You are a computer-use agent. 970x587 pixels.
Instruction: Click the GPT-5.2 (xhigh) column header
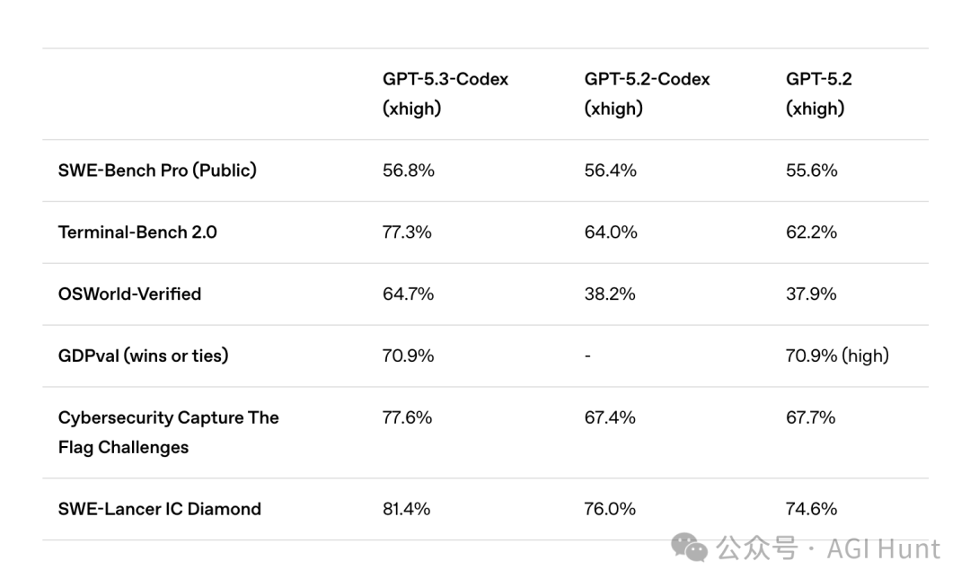point(818,93)
